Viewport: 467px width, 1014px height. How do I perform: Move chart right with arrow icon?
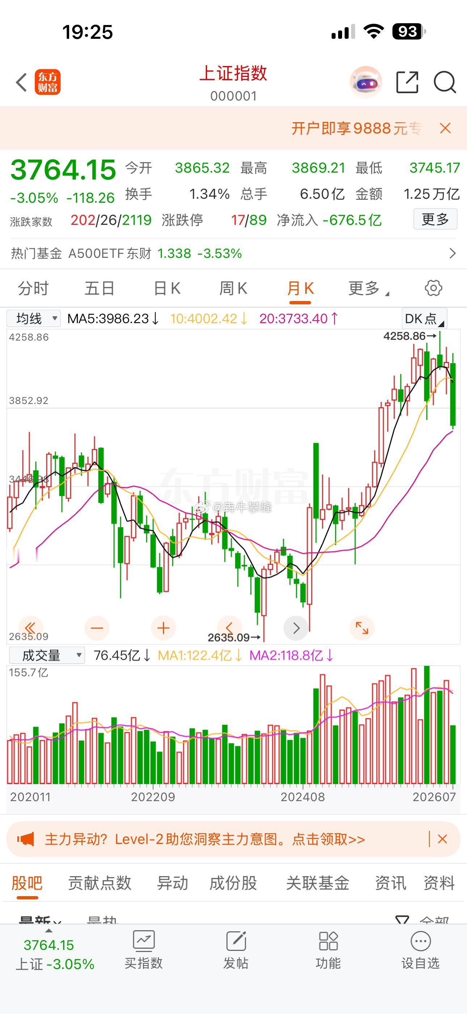tap(296, 628)
